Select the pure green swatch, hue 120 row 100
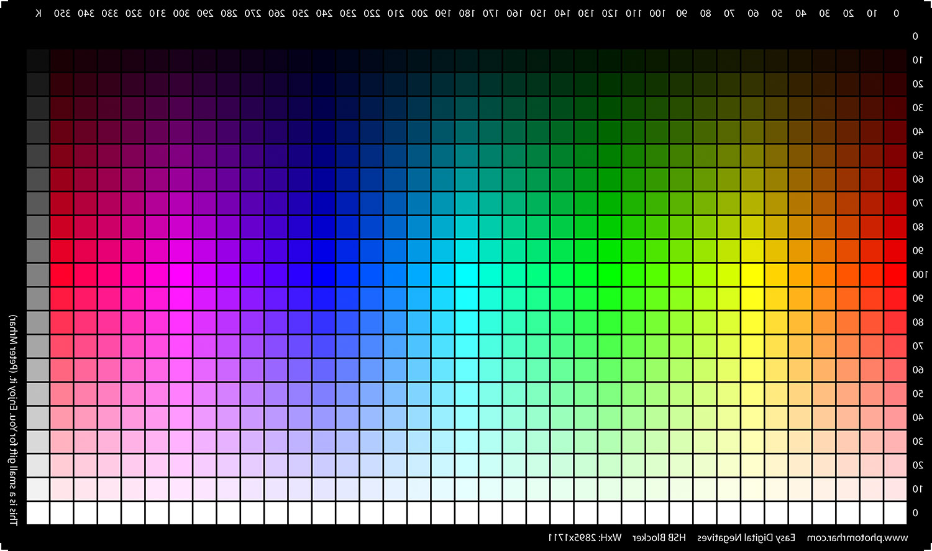This screenshot has height=551, width=932. point(610,275)
